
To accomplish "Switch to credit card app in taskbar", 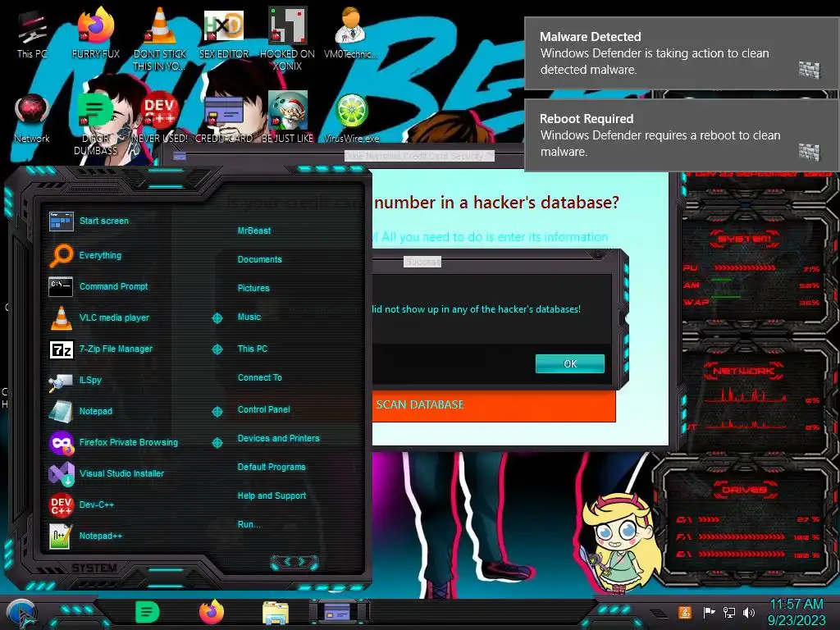I will point(337,612).
